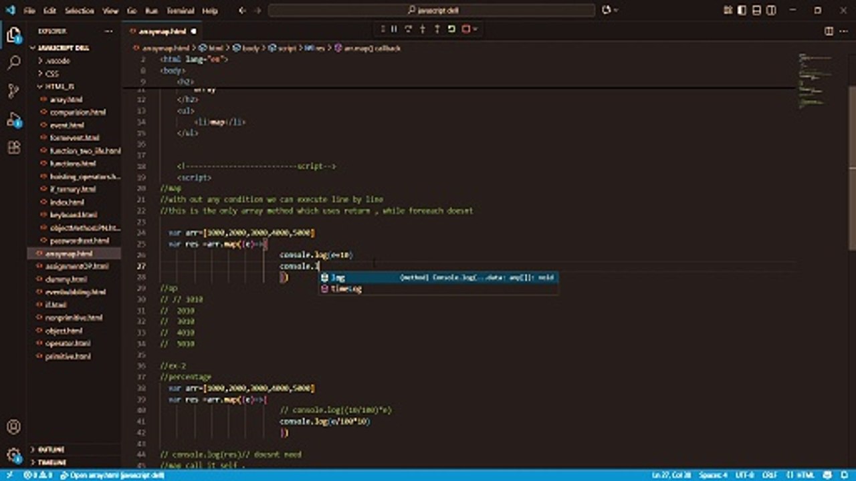The height and width of the screenshot is (481, 856).
Task: Open the Extensions view
Action: [13, 148]
